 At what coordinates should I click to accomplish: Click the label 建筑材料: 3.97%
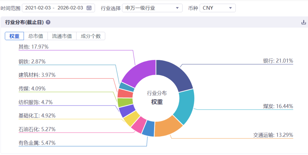(37, 75)
